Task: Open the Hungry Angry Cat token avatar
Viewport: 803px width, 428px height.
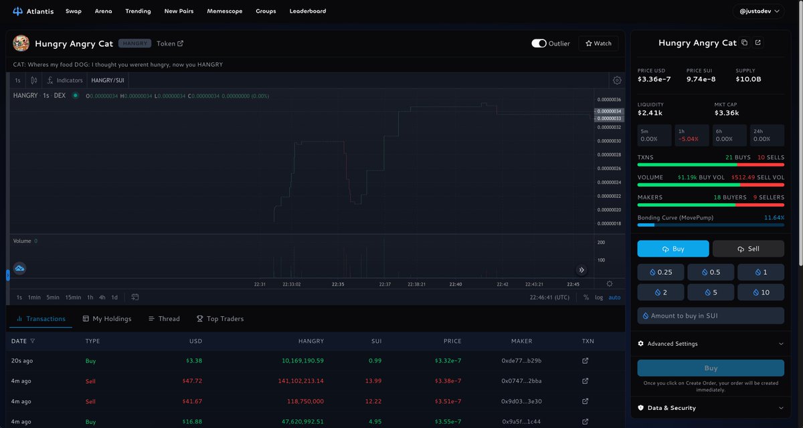Action: click(21, 43)
